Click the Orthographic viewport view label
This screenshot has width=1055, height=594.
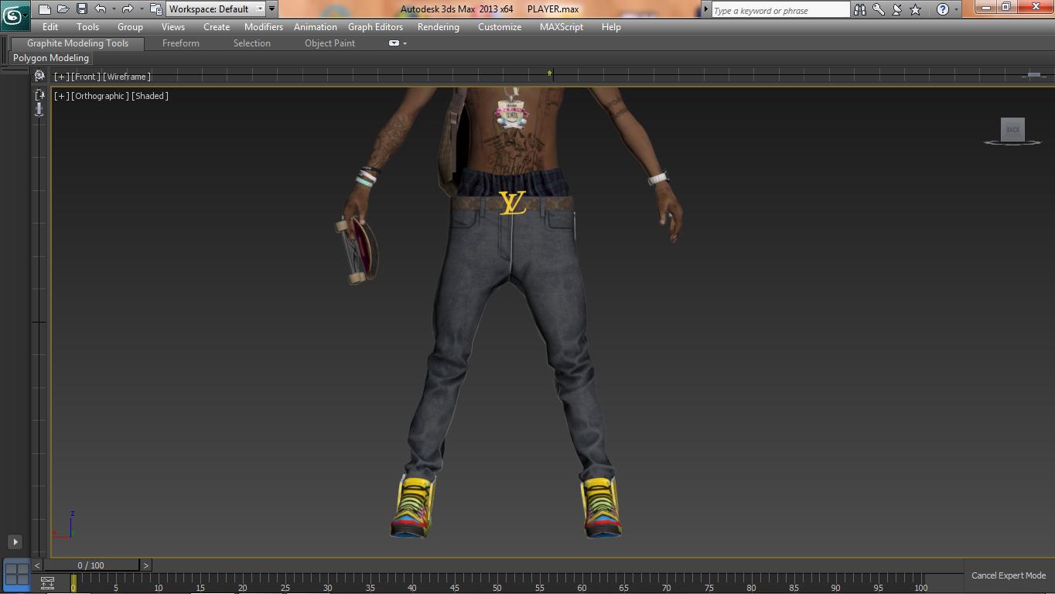coord(101,96)
